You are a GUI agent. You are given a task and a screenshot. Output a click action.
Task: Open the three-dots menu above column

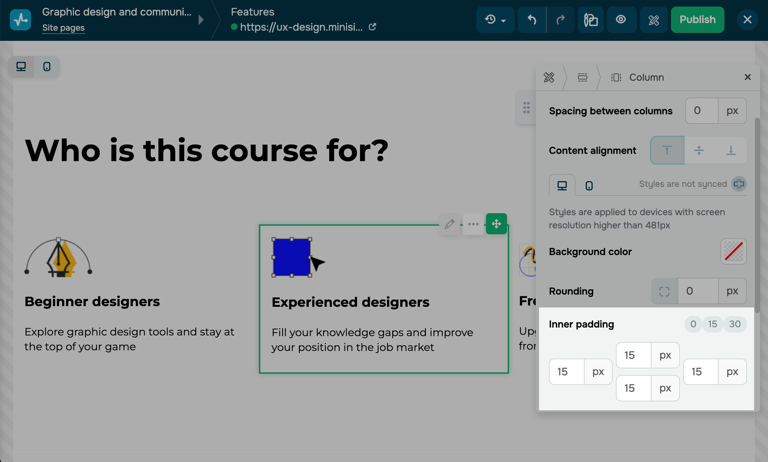pos(473,224)
